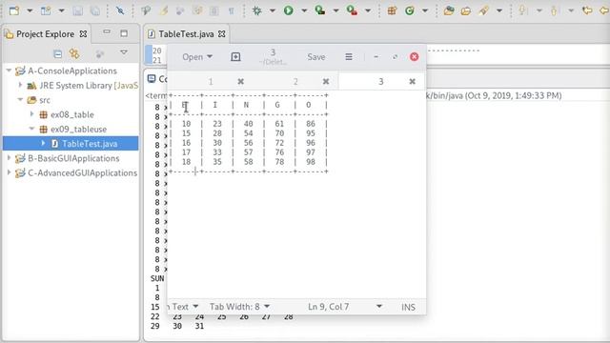The height and width of the screenshot is (343, 610).
Task: Expand the C-AdvancedGUIApplications project
Action: [x=9, y=172]
